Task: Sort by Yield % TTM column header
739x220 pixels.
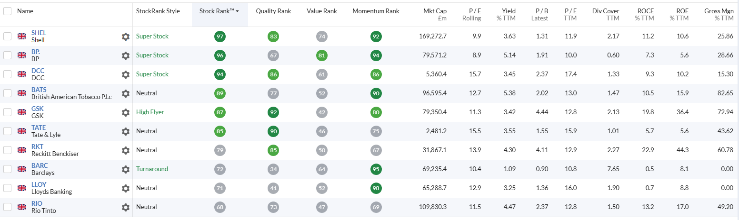Action: coord(506,15)
